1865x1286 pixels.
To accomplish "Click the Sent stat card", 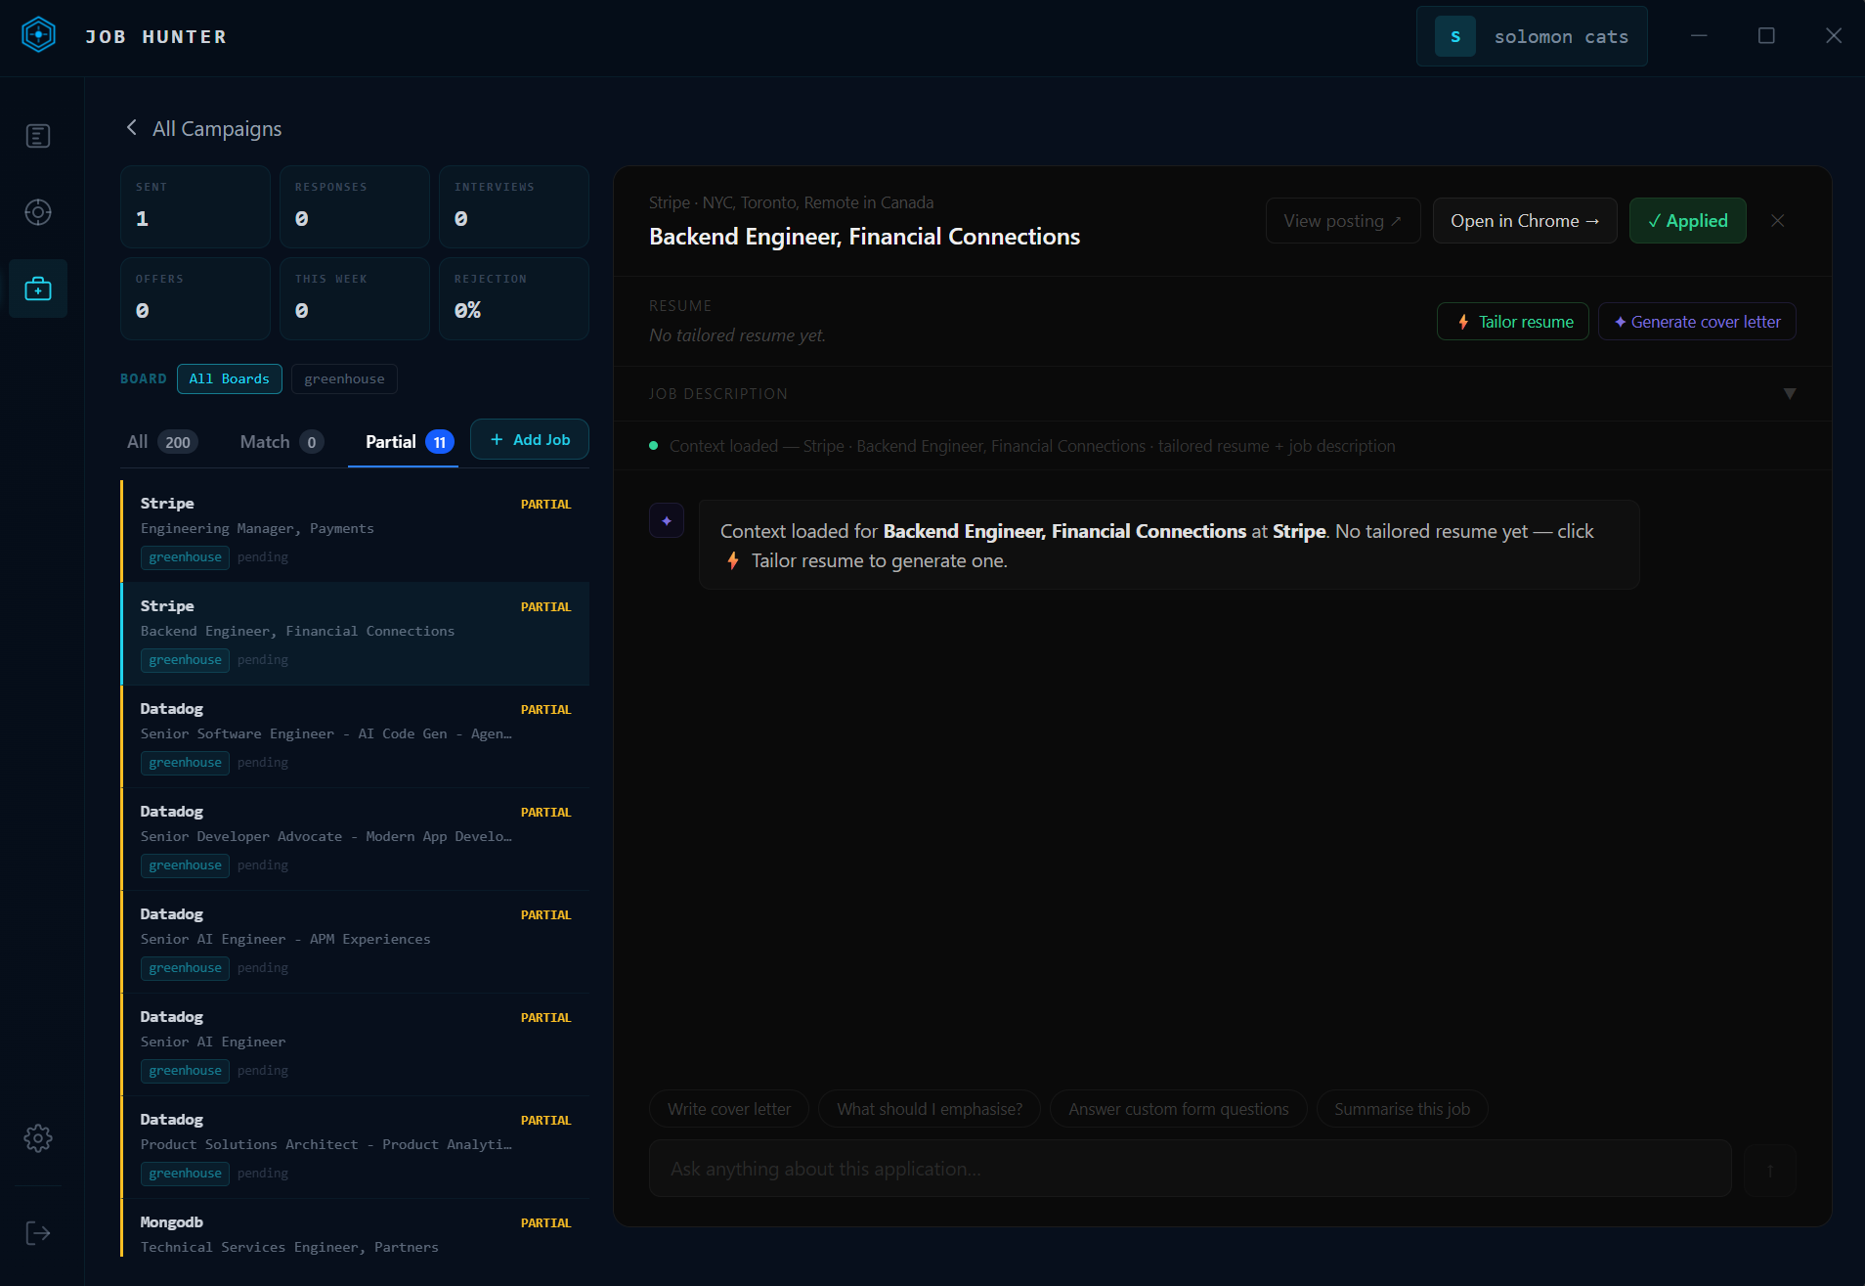I will point(195,206).
